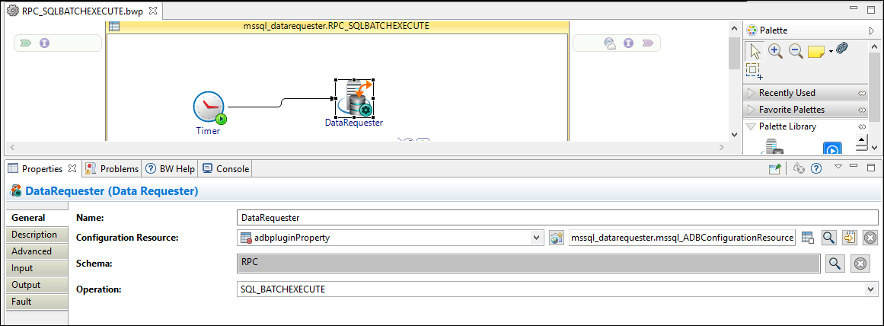Open the Description properties section tab
Screen dimensions: 884x326
click(x=37, y=235)
